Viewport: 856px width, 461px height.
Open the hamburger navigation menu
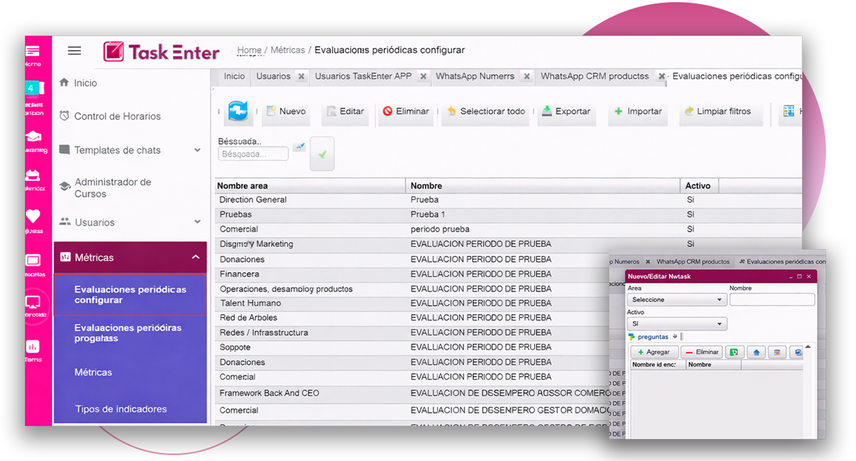(x=74, y=50)
